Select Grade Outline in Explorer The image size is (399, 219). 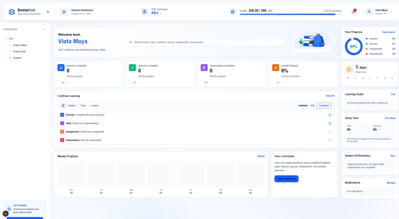[20, 45]
